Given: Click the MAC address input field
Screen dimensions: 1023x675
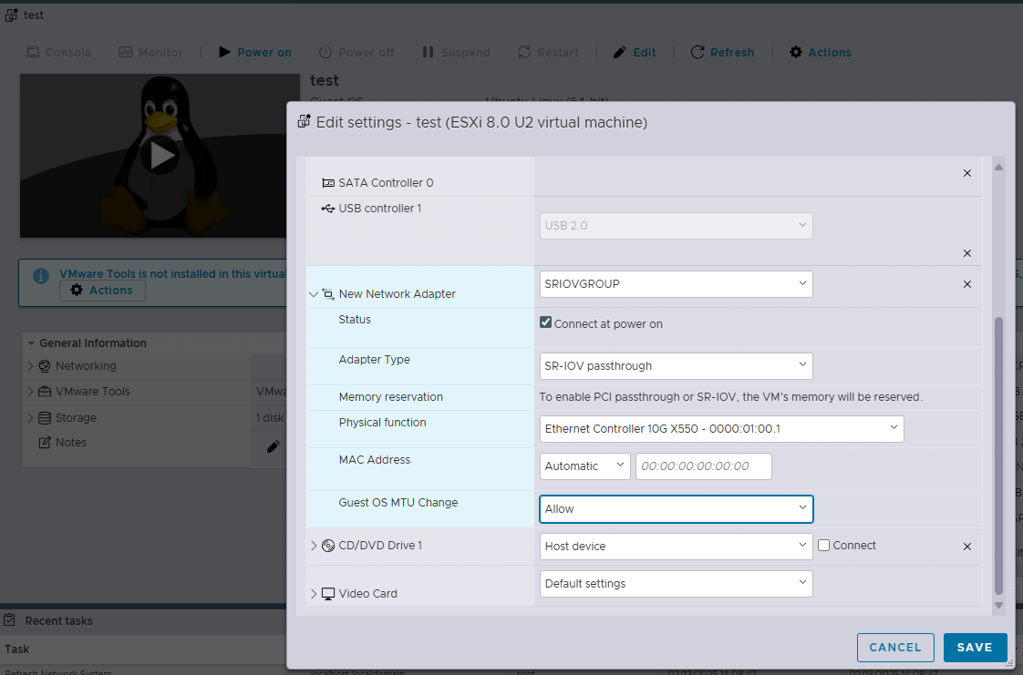Looking at the screenshot, I should coord(703,466).
